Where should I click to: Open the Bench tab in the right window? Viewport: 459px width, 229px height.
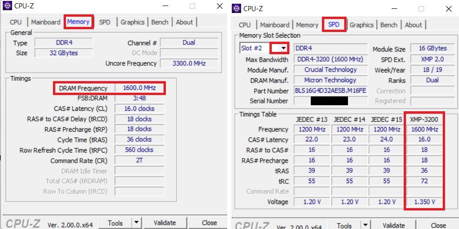(x=389, y=25)
